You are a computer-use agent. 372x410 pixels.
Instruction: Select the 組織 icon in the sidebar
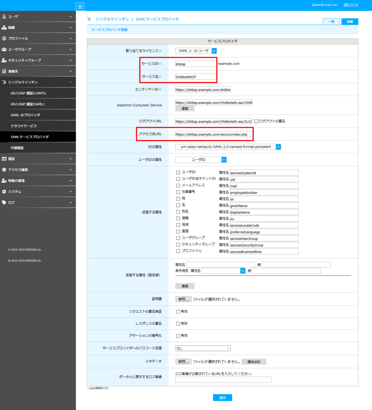click(x=4, y=27)
